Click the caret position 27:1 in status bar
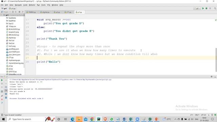Screen dimensions: 217x122 [x=192, y=115]
